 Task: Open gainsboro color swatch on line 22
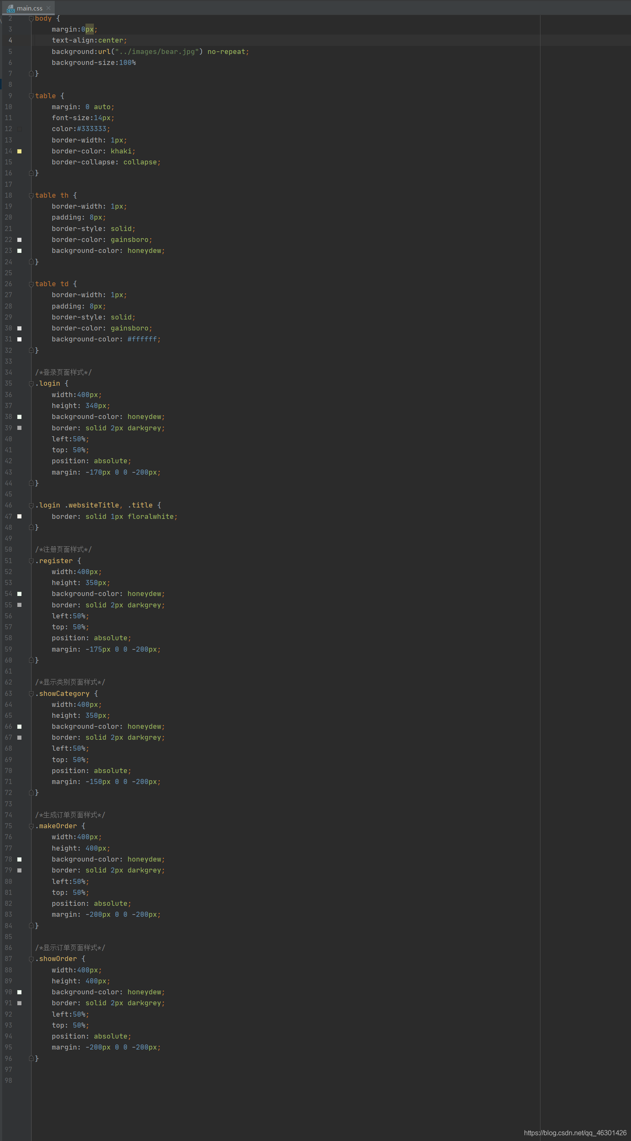coord(19,240)
